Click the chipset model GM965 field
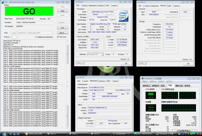Screen dimensions: 202x136 110,94
